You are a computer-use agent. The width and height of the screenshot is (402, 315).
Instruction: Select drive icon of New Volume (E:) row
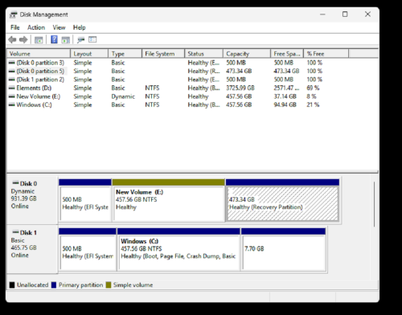[11, 96]
